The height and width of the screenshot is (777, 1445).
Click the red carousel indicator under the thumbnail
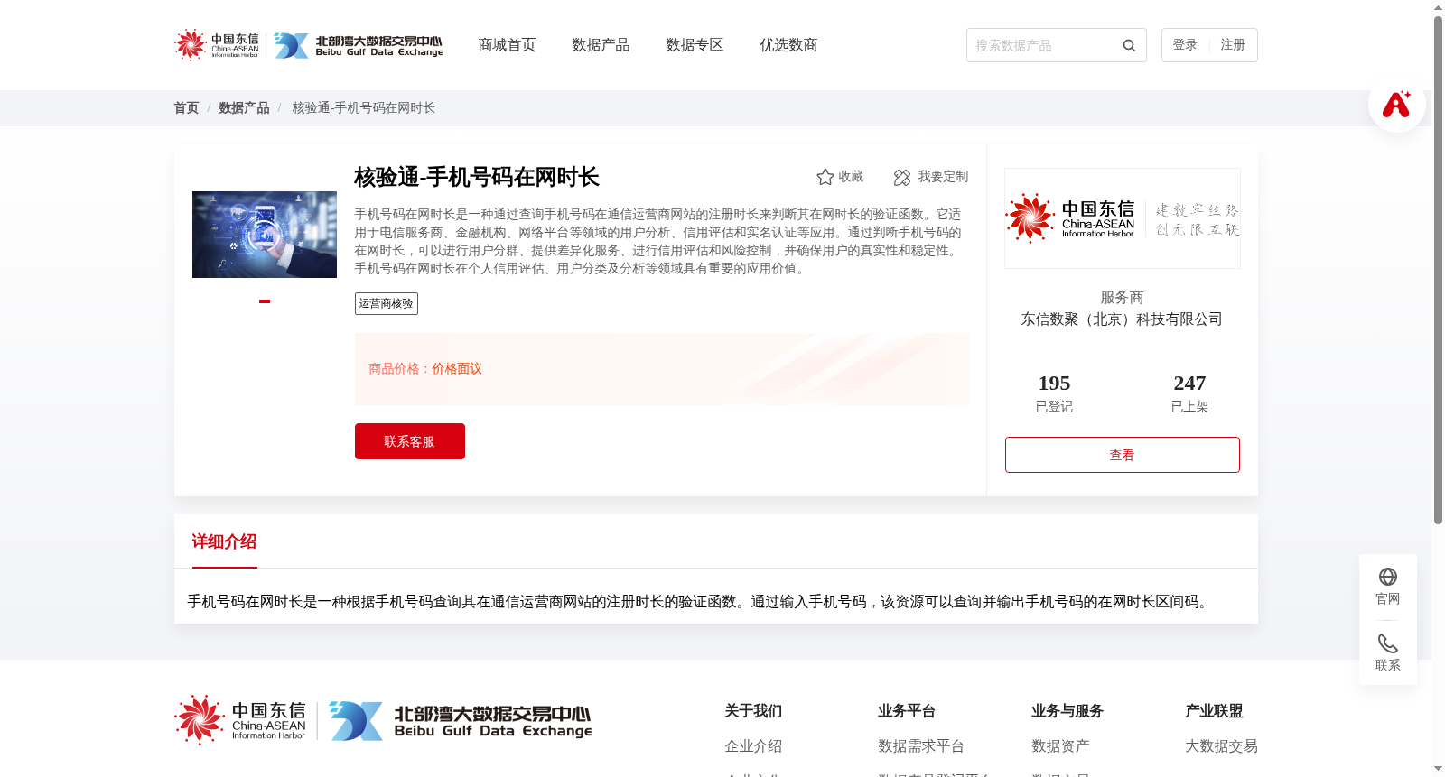(x=265, y=301)
